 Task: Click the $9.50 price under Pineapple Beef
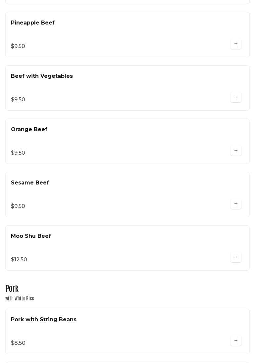(x=18, y=46)
